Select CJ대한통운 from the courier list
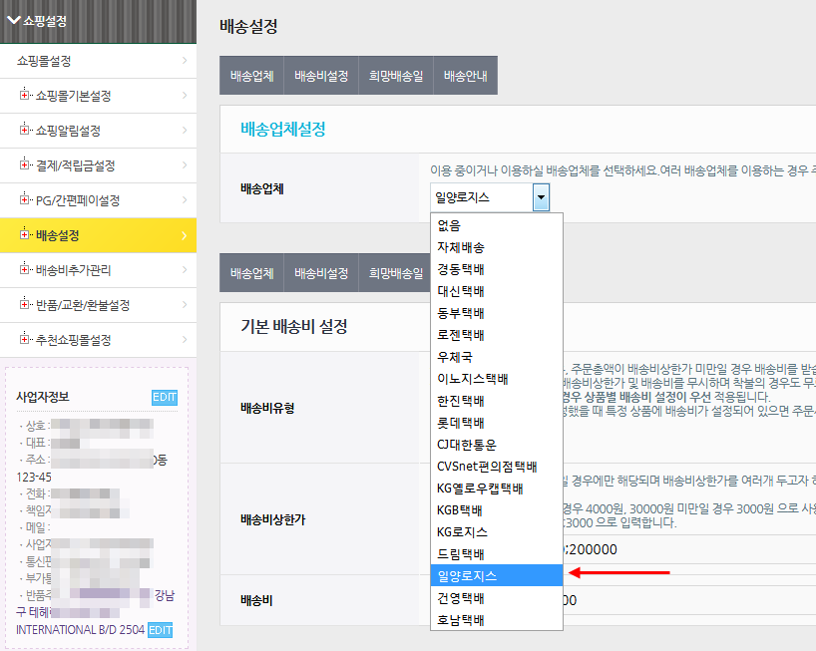This screenshot has height=651, width=816. click(466, 445)
